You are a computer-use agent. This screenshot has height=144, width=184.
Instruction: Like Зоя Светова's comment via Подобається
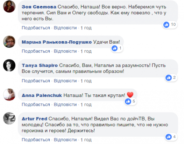(36, 28)
